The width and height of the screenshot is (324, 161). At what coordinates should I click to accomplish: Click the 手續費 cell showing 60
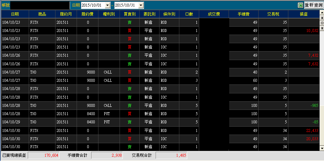(x=244, y=80)
